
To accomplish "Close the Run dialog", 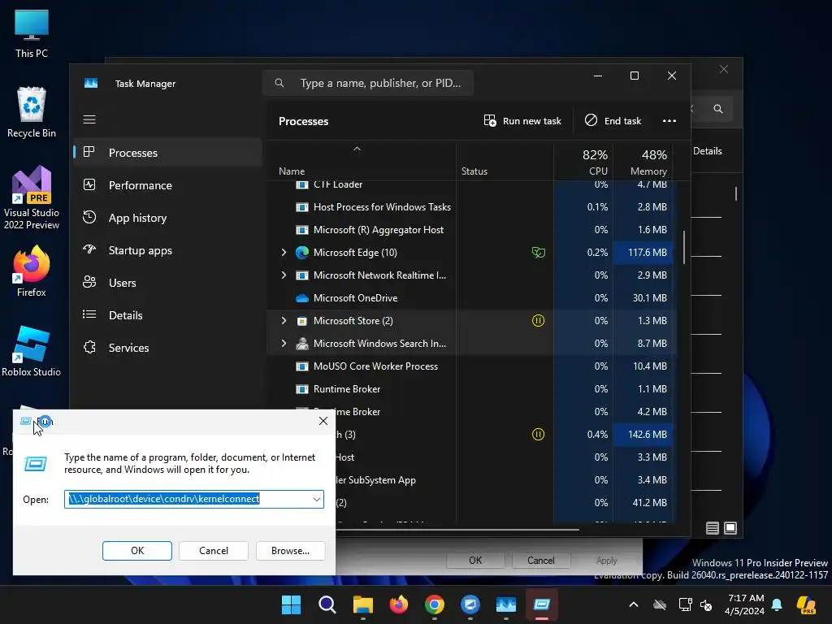I will (323, 422).
